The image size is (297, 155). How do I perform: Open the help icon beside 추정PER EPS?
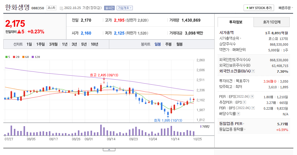(244, 102)
